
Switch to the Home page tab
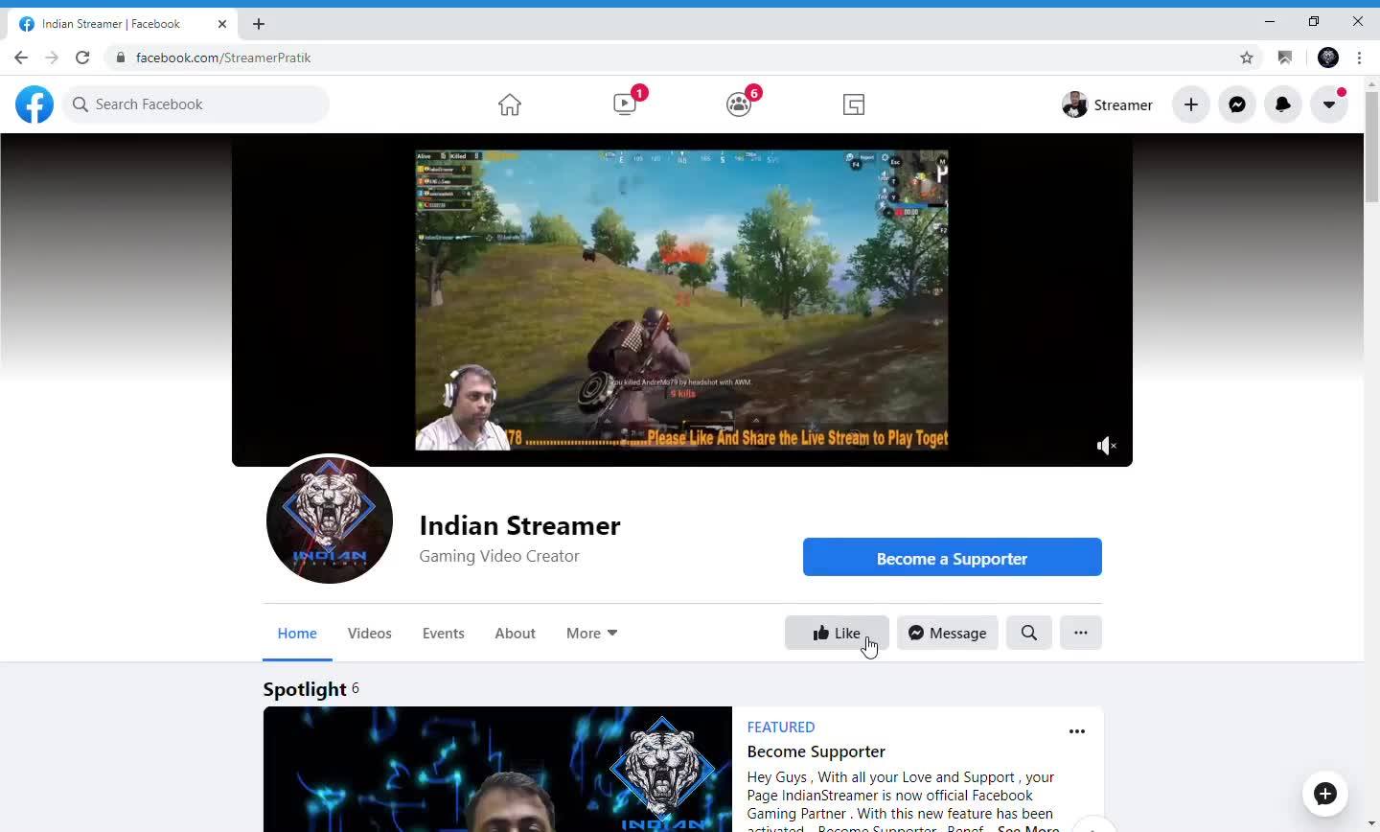pos(297,633)
